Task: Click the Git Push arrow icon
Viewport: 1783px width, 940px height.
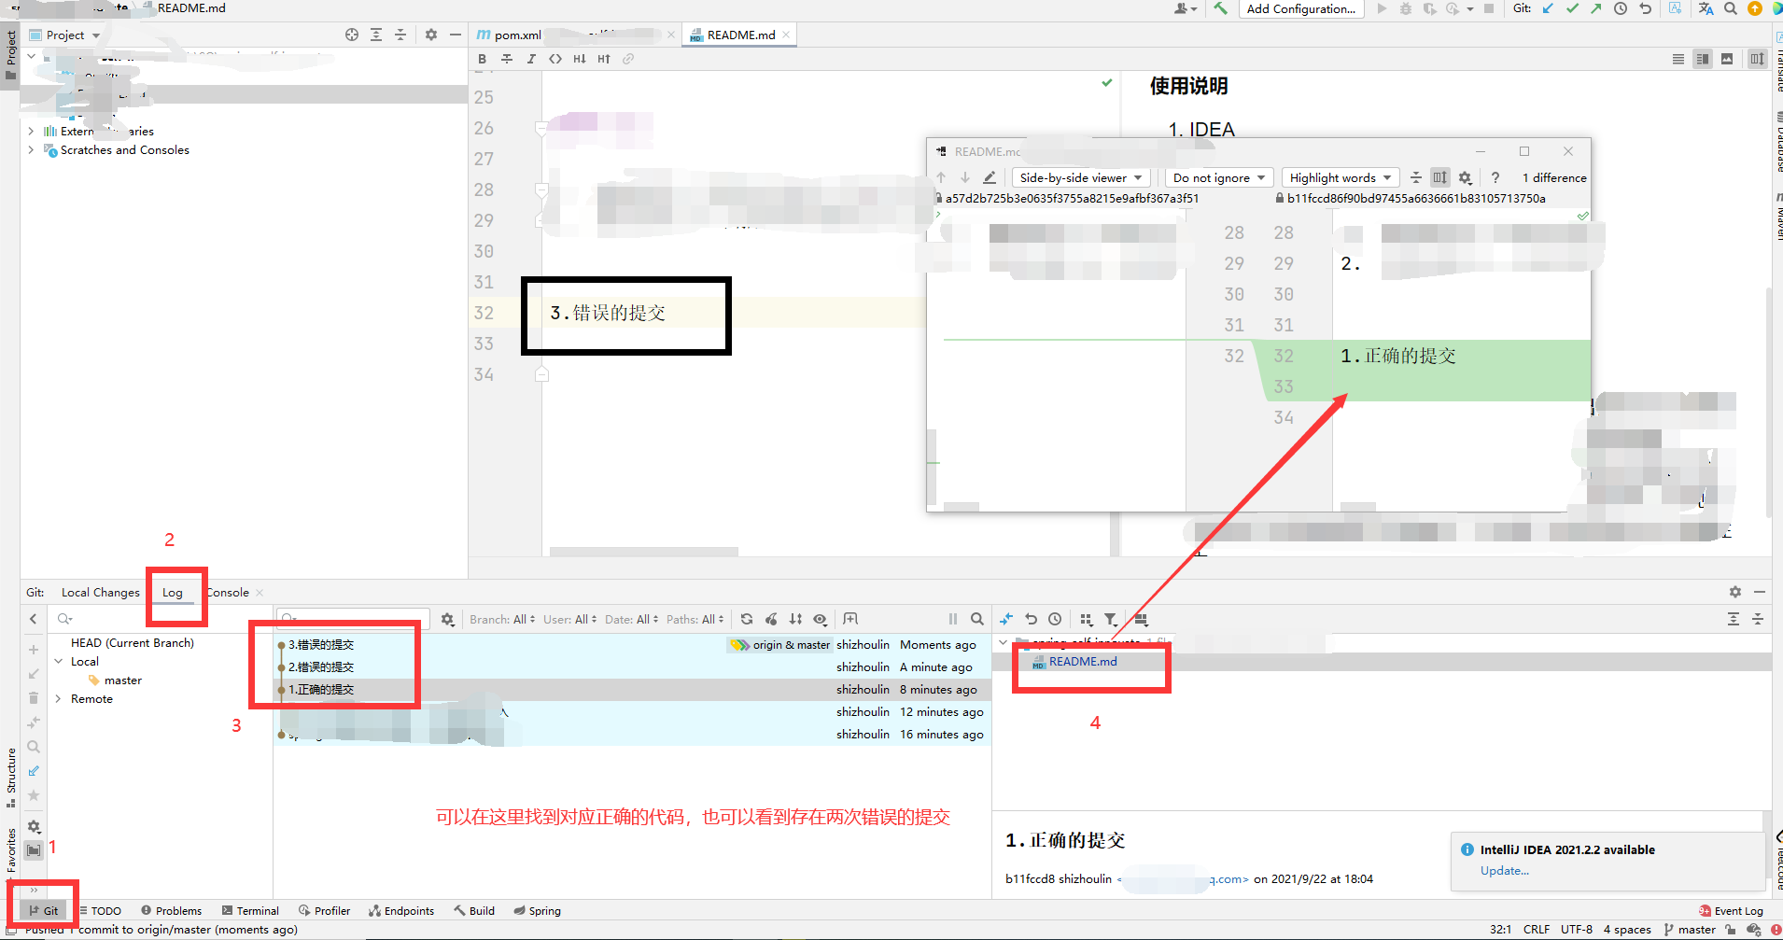Action: pyautogui.click(x=1596, y=8)
